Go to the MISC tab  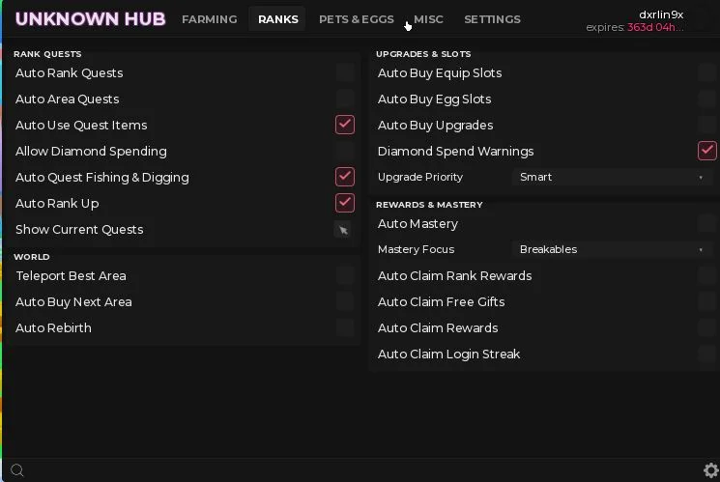[x=428, y=19]
